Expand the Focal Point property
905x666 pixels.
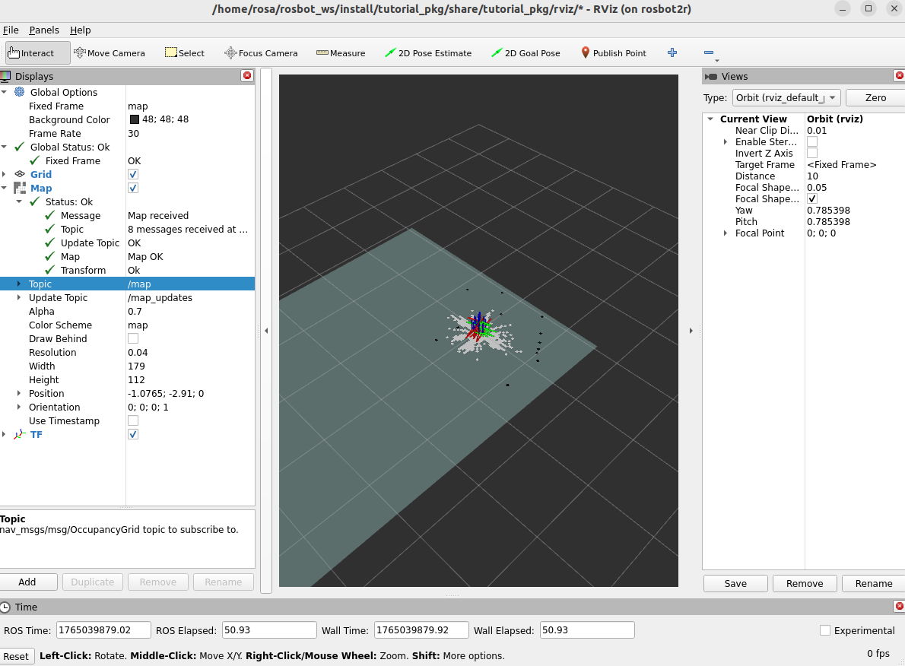[x=725, y=233]
